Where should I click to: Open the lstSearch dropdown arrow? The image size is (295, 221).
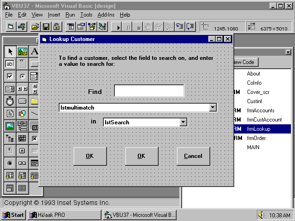point(183,122)
